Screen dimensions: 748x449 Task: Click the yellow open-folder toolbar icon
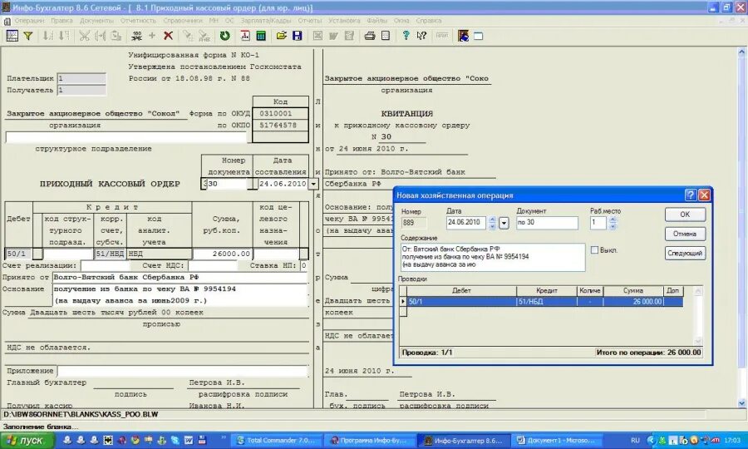coord(282,36)
